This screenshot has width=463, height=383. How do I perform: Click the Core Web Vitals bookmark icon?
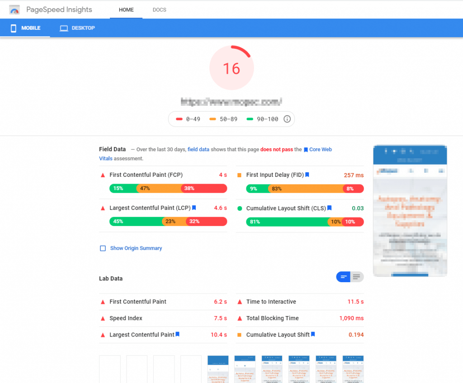click(x=306, y=150)
